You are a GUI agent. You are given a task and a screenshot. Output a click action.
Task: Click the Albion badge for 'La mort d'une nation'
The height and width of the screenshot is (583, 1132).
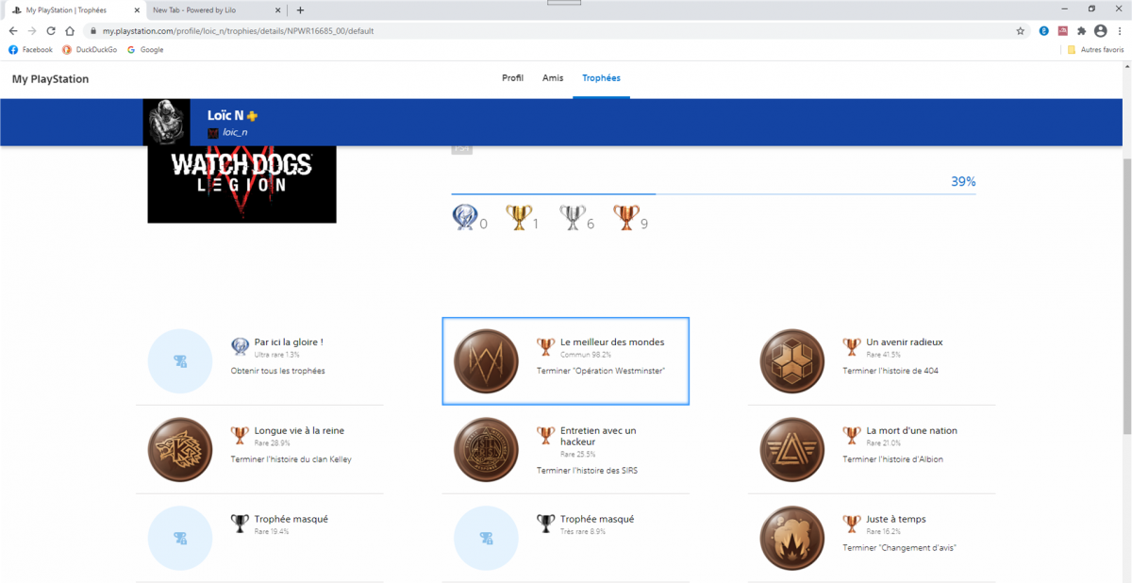[x=792, y=450]
